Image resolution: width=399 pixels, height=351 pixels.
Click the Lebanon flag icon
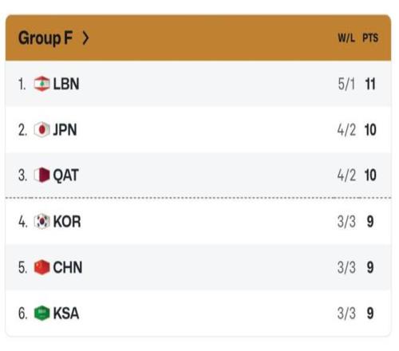(x=41, y=84)
